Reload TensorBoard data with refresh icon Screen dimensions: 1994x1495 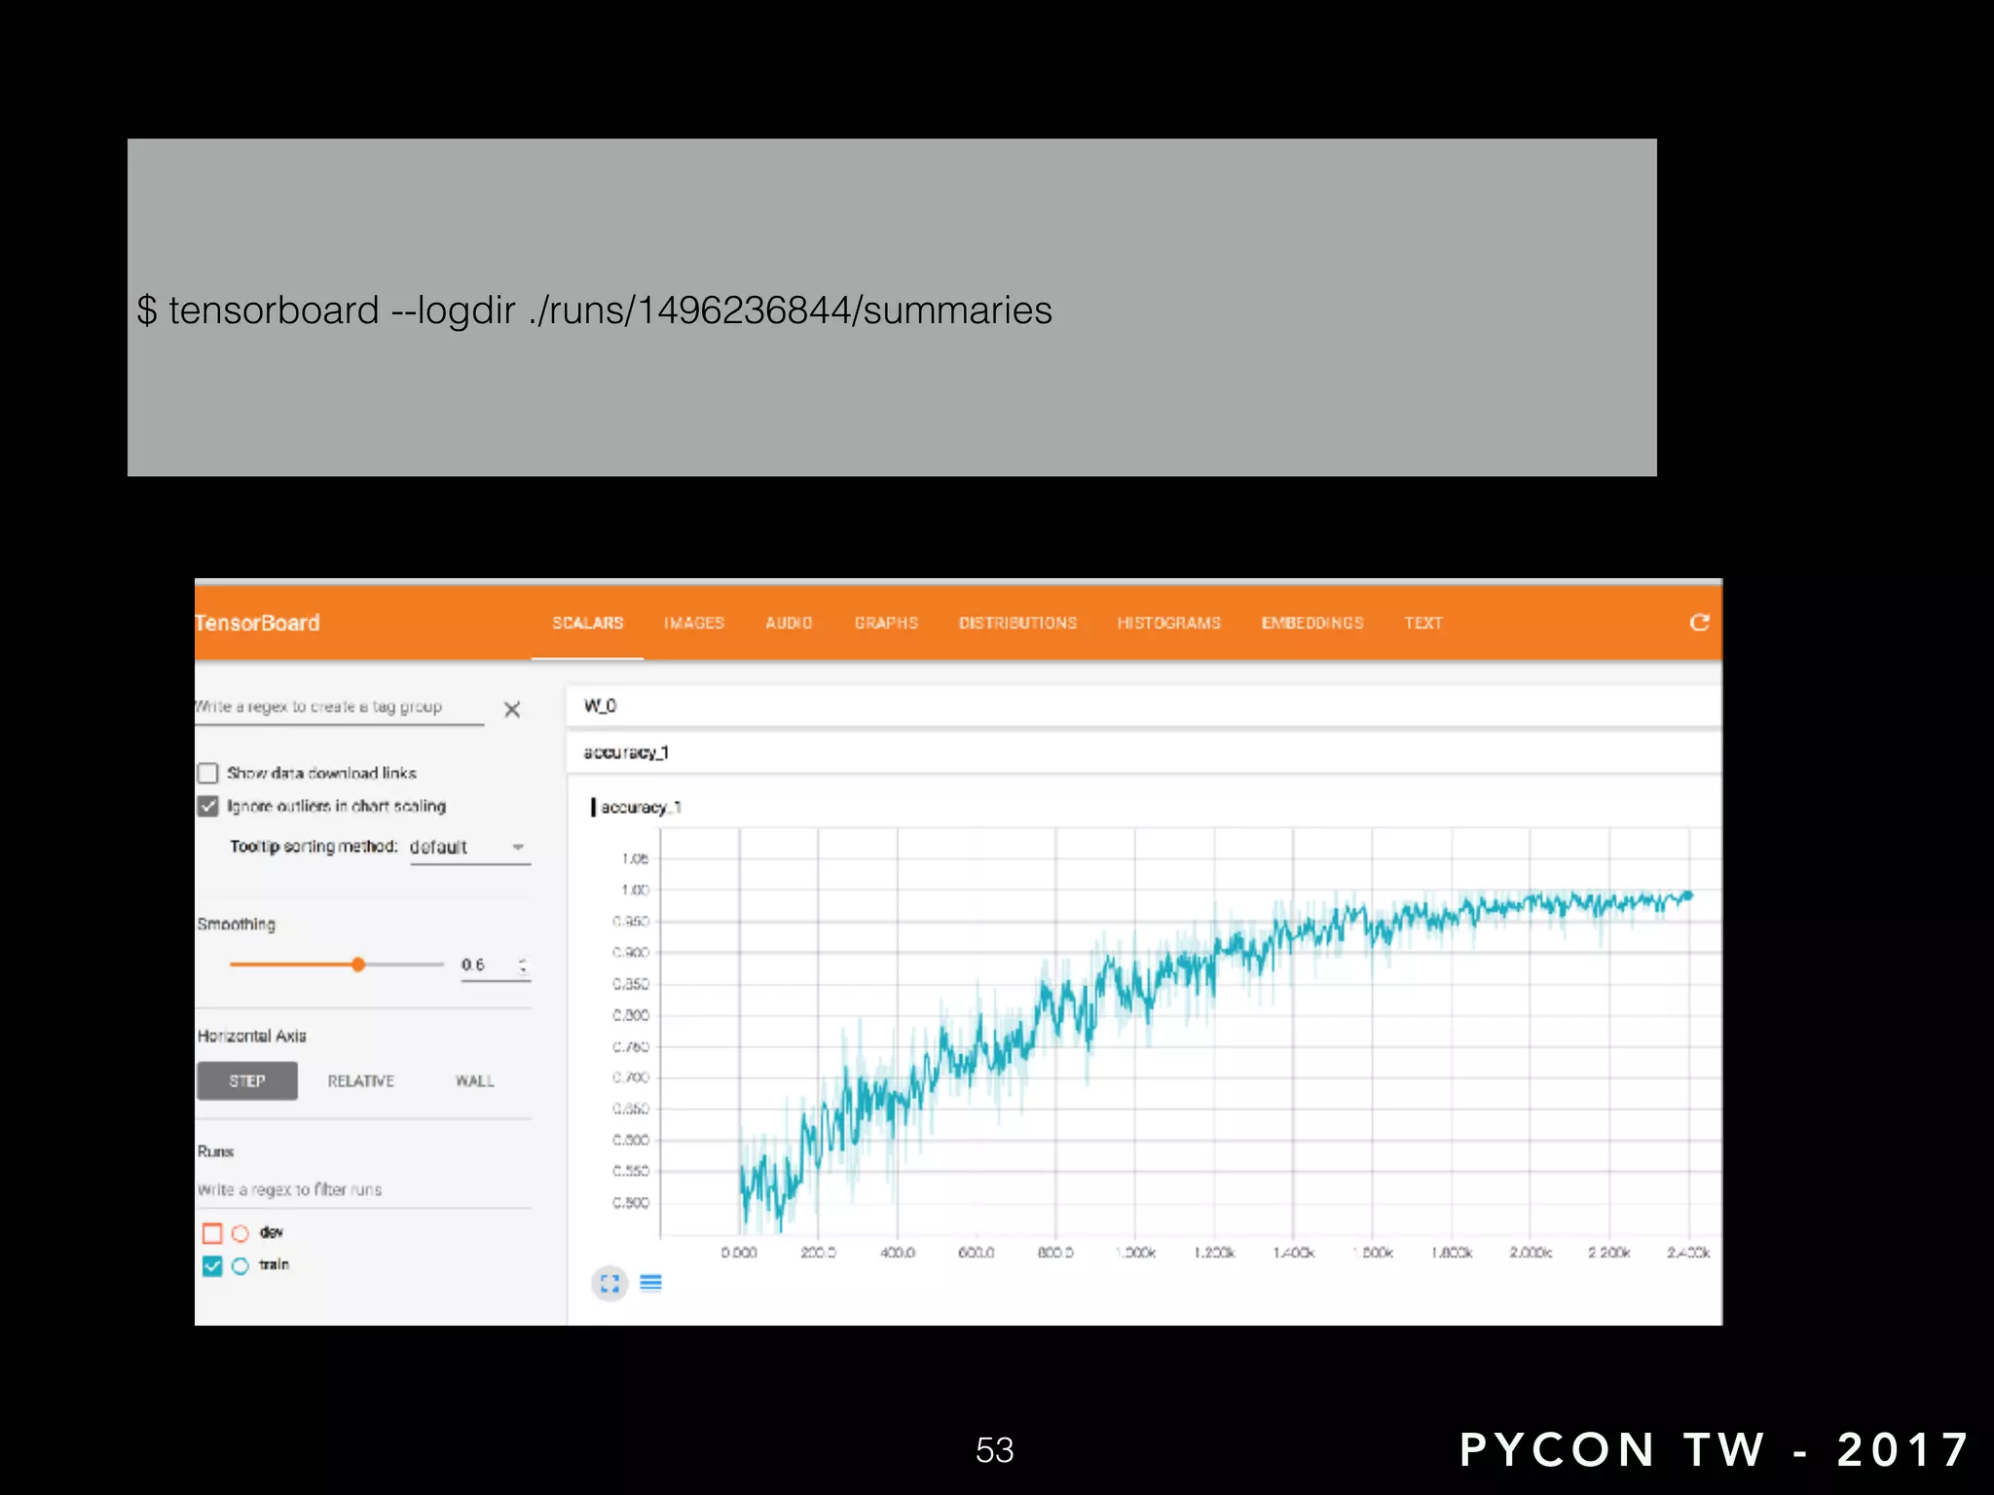pyautogui.click(x=1699, y=622)
